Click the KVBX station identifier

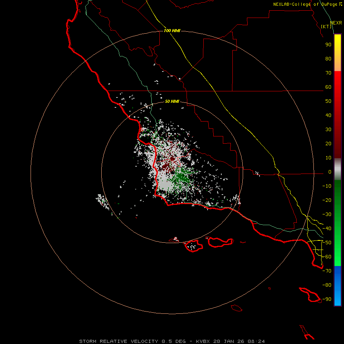[x=203, y=341]
